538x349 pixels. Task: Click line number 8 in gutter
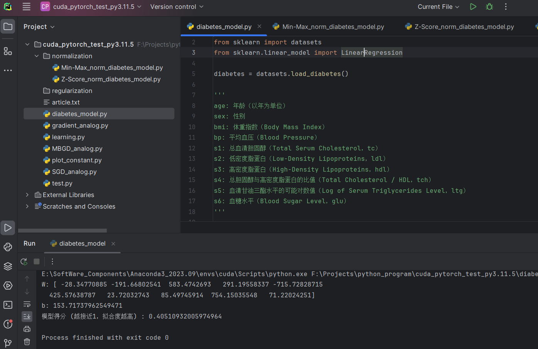pyautogui.click(x=193, y=106)
